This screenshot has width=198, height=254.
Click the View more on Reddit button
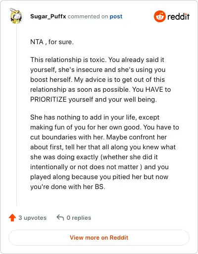click(99, 238)
